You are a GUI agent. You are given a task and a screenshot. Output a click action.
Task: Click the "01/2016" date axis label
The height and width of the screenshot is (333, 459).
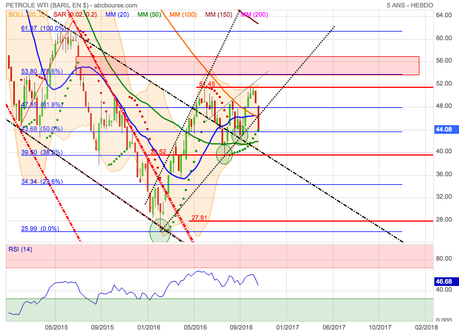[x=149, y=327]
